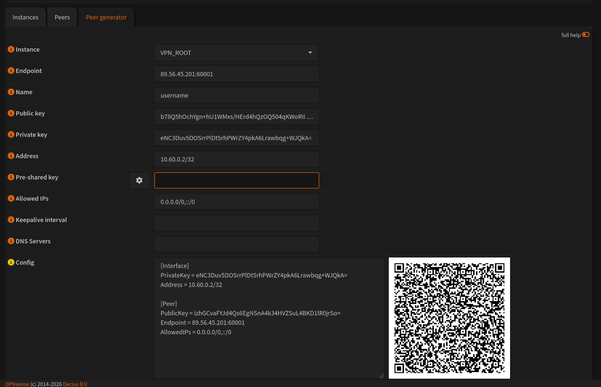Click the info icon beside Private key
Image resolution: width=601 pixels, height=387 pixels.
(x=11, y=134)
